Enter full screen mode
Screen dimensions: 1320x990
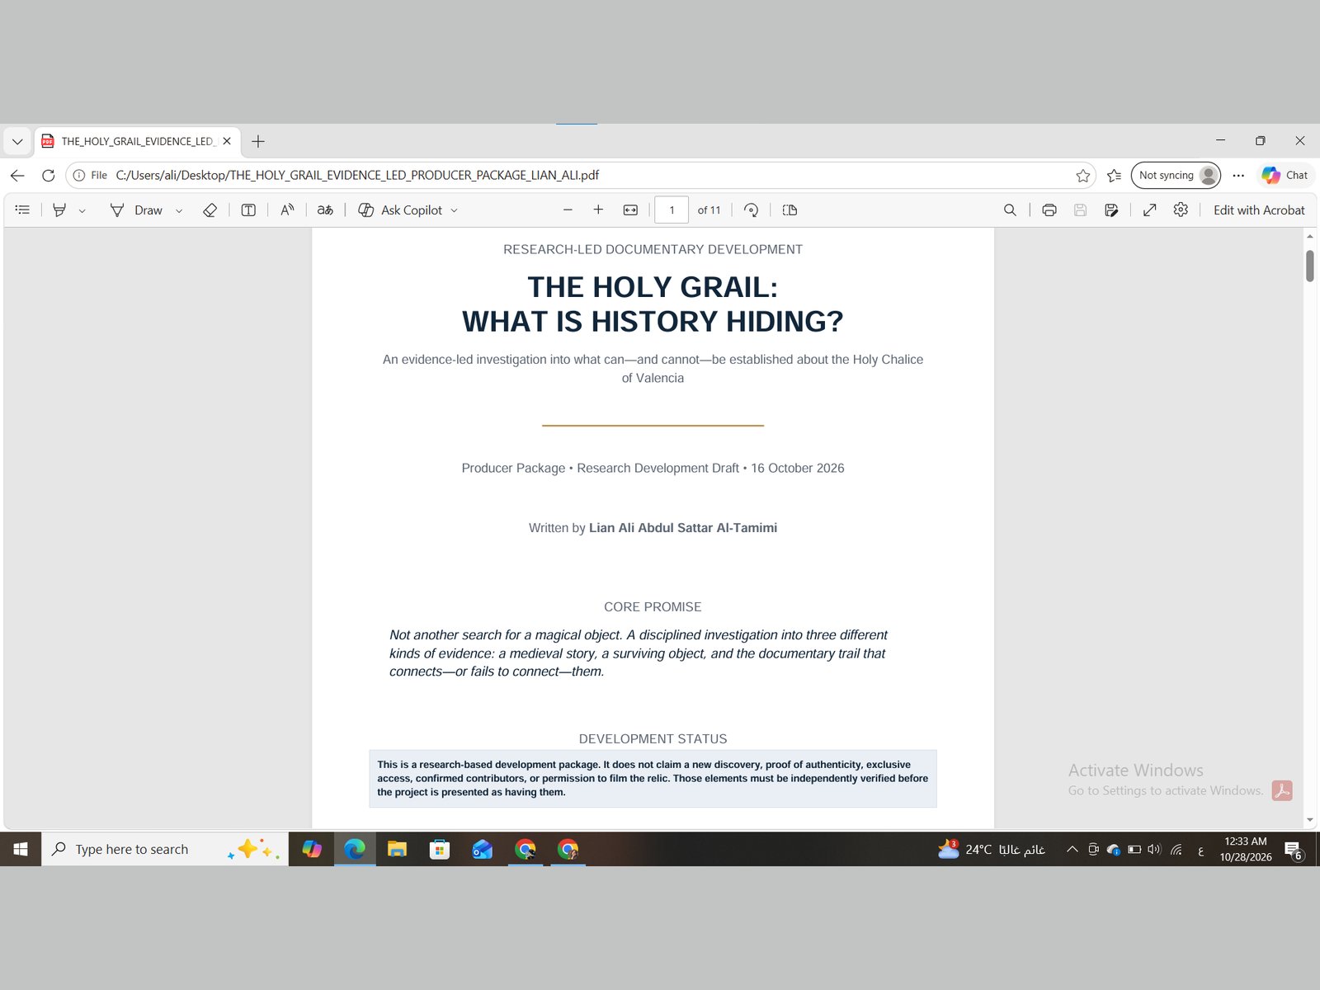click(1150, 210)
